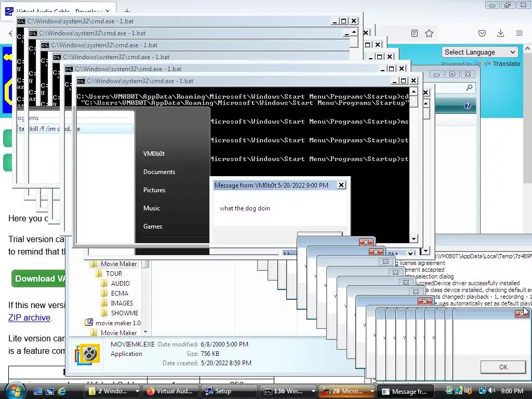Open VM0b0t user folder in Start menu
Screen dimensions: 532x399
pyautogui.click(x=154, y=154)
